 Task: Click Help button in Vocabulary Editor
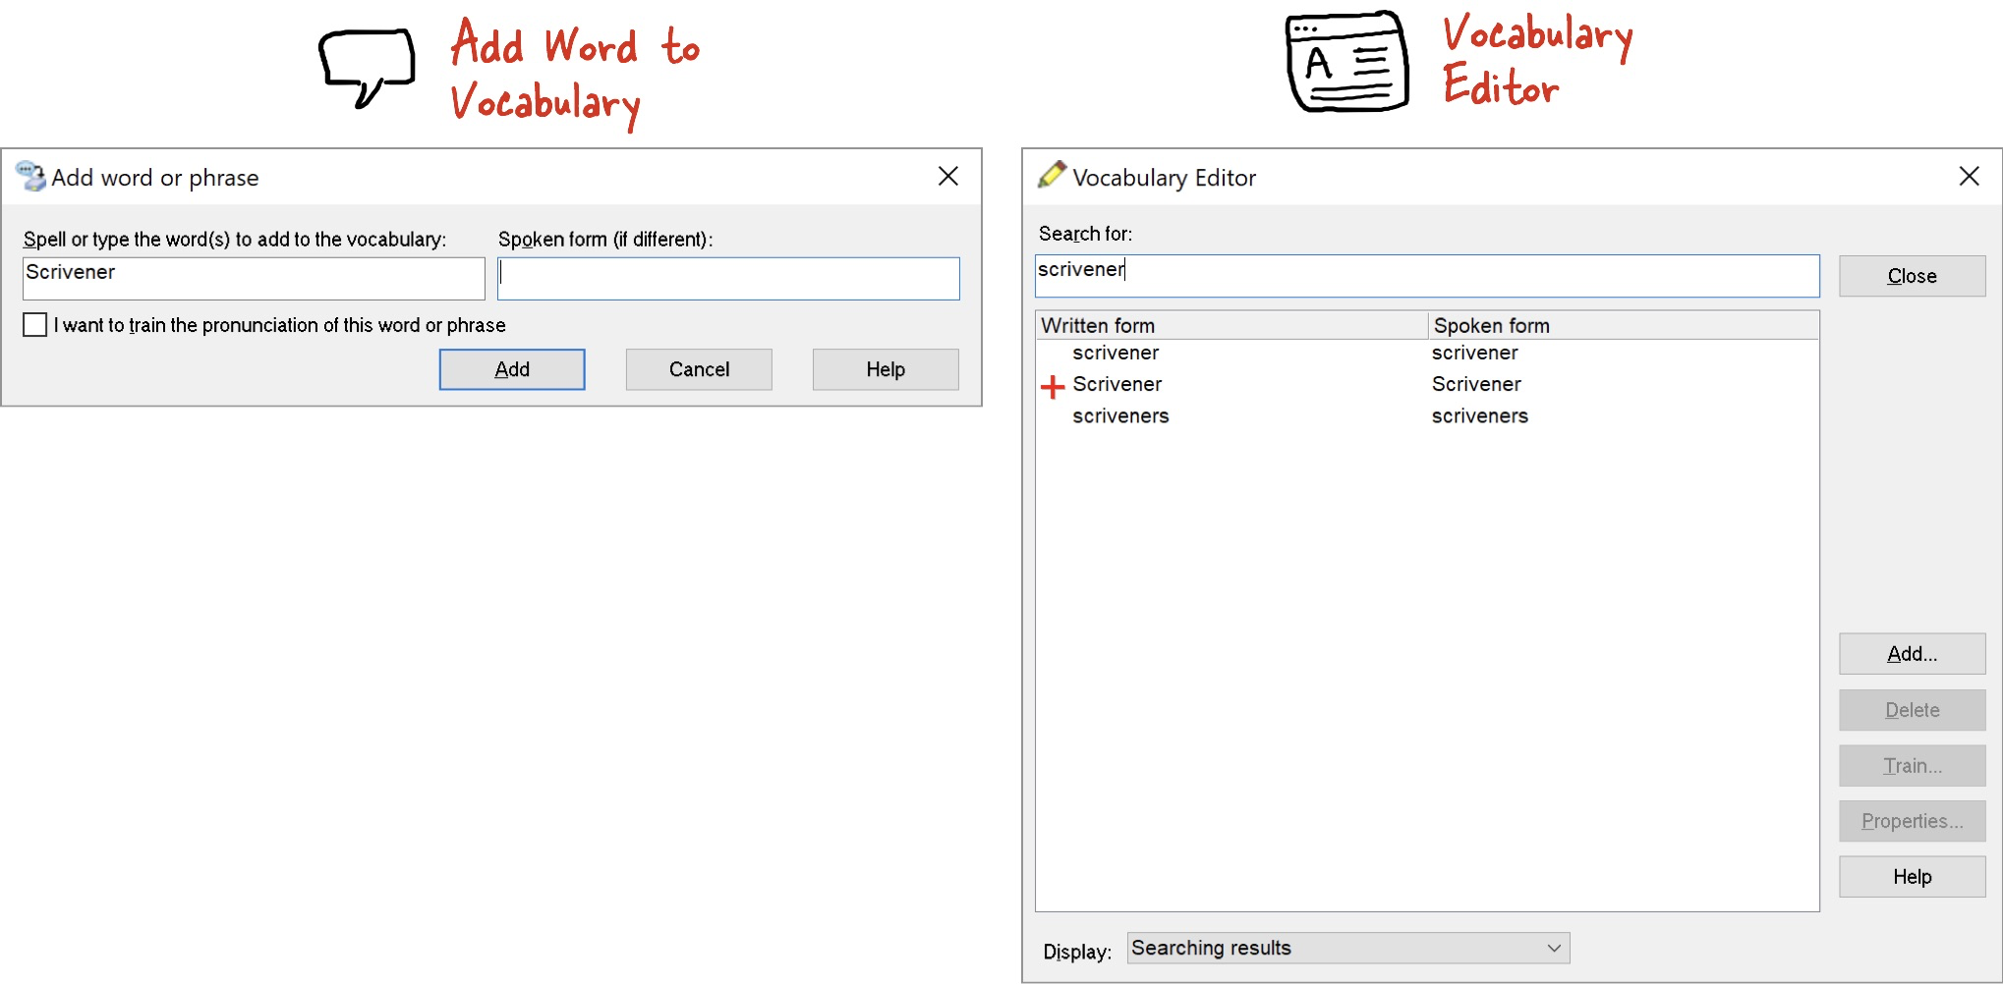(x=1912, y=877)
